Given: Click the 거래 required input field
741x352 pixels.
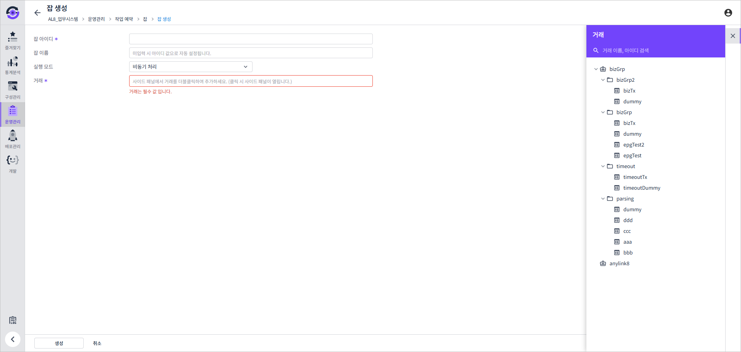Looking at the screenshot, I should click(x=251, y=81).
